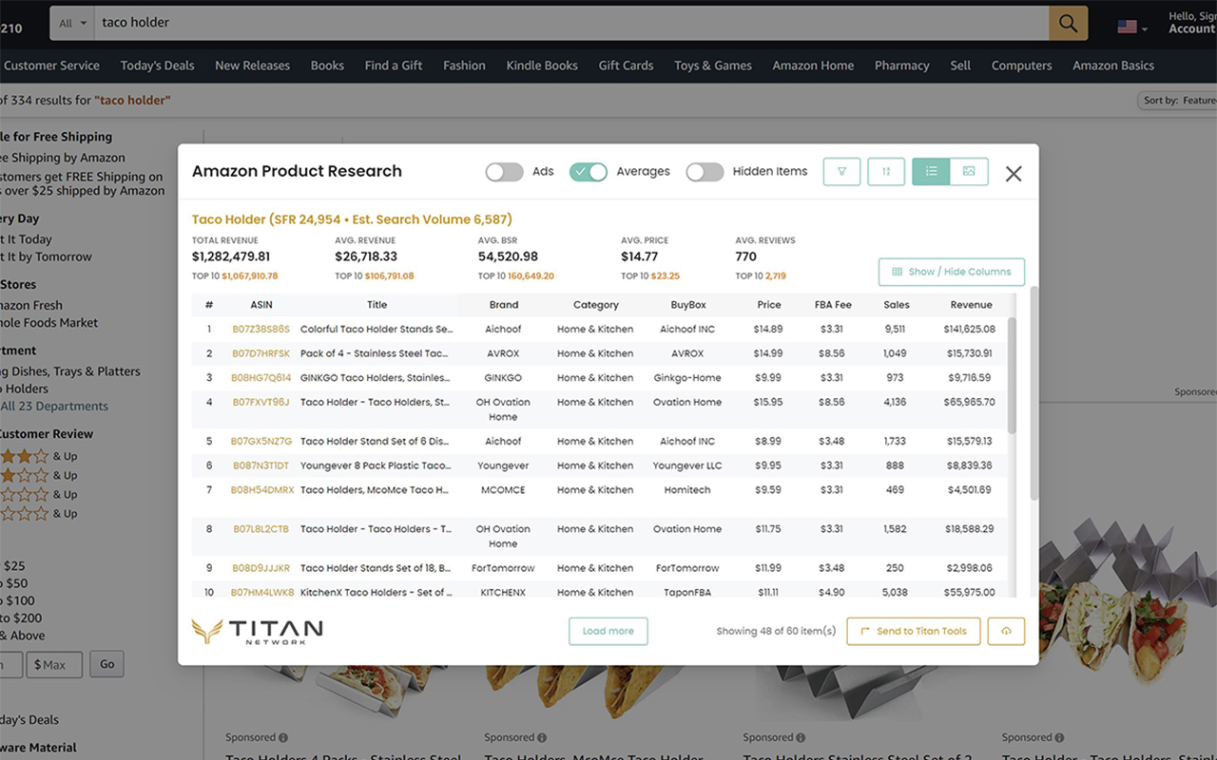Image resolution: width=1217 pixels, height=760 pixels.
Task: Open Toys & Games nav item
Action: pyautogui.click(x=713, y=66)
